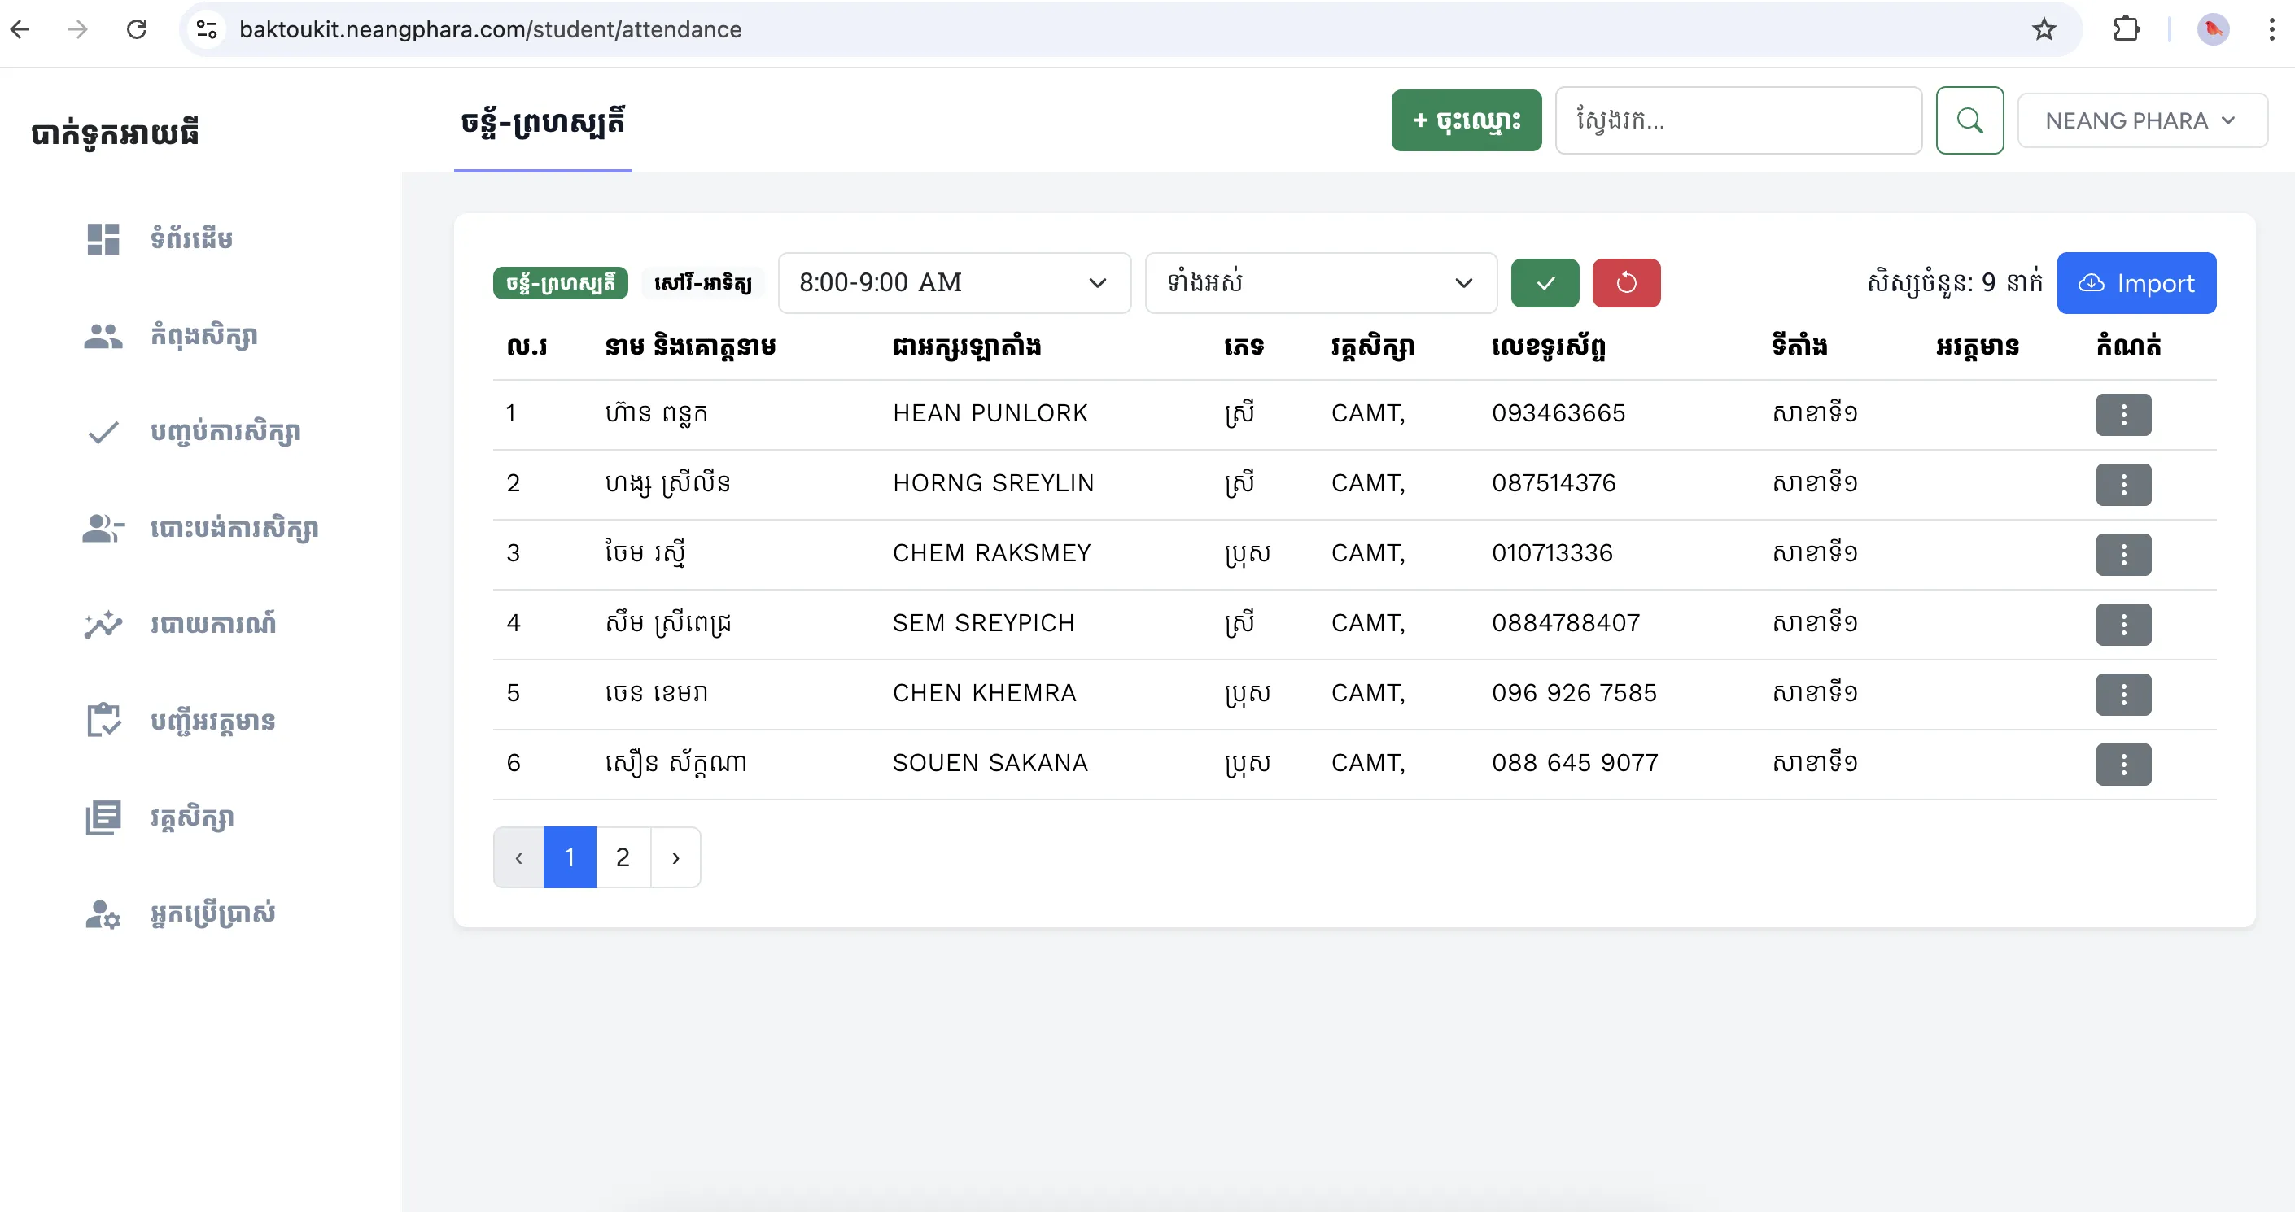
Task: Open three-dot menu for SOUEN SAKANA
Action: 2123,764
